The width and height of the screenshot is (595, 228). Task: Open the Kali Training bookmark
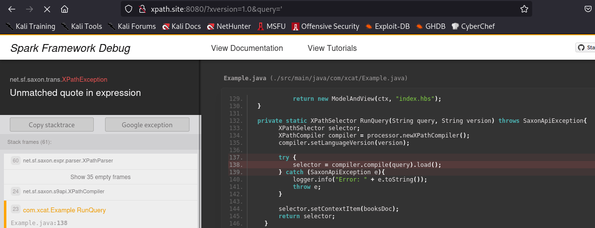pyautogui.click(x=30, y=26)
